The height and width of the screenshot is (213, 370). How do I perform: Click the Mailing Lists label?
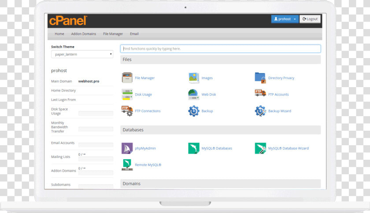click(x=60, y=157)
